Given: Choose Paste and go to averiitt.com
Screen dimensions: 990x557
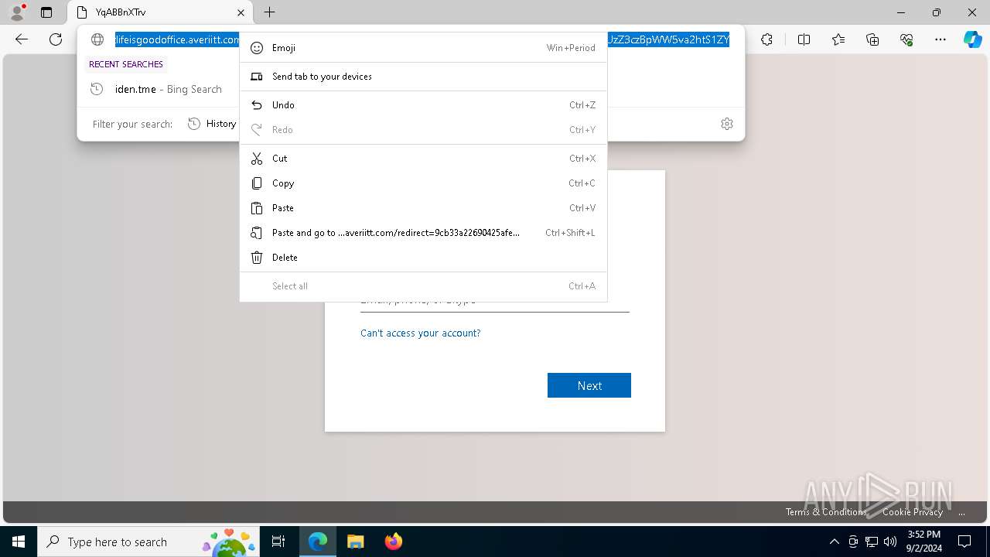Looking at the screenshot, I should tap(423, 233).
